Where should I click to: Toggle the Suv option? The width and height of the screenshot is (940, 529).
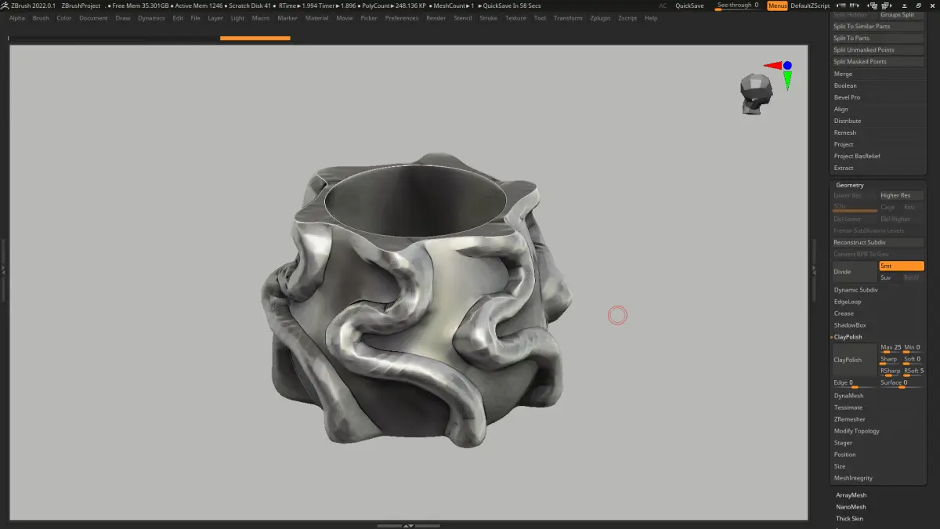(x=889, y=277)
